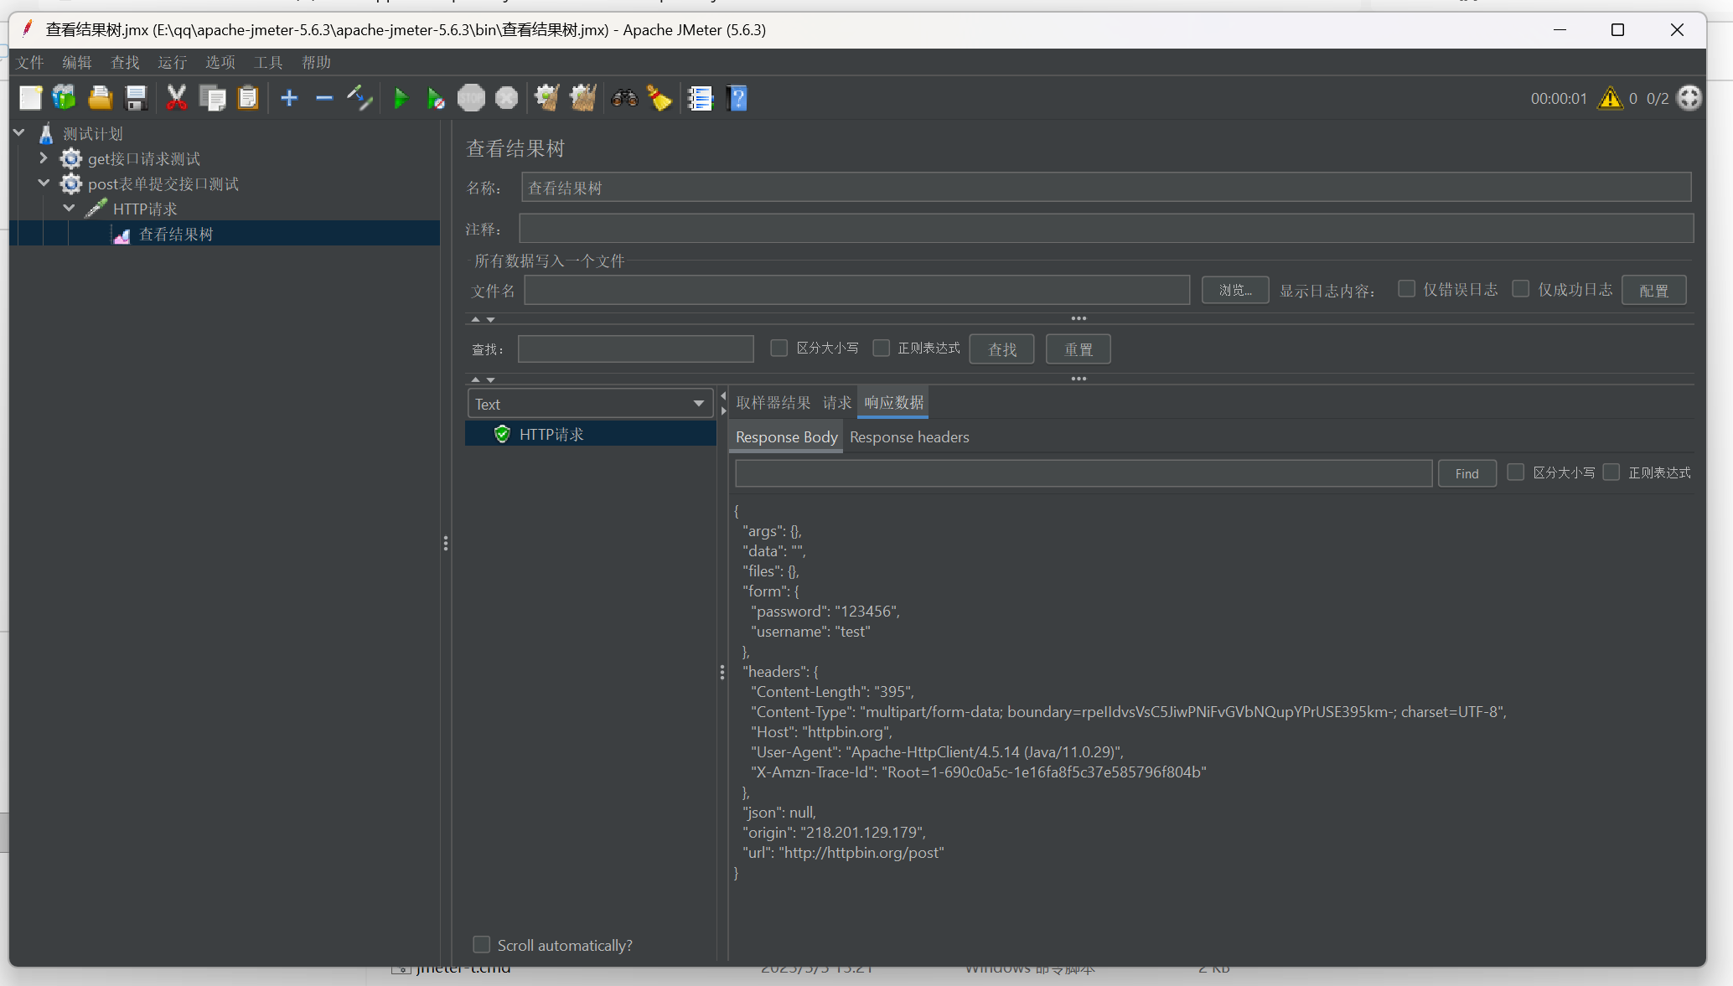This screenshot has width=1733, height=986.
Task: Enable the 仅成功日志 checkbox
Action: 1521,289
